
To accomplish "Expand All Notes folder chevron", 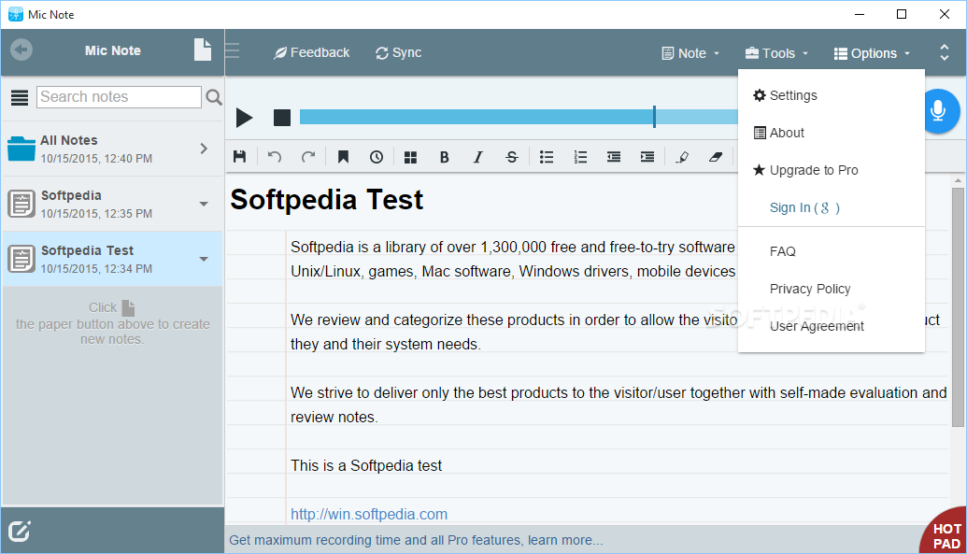I will [x=204, y=148].
